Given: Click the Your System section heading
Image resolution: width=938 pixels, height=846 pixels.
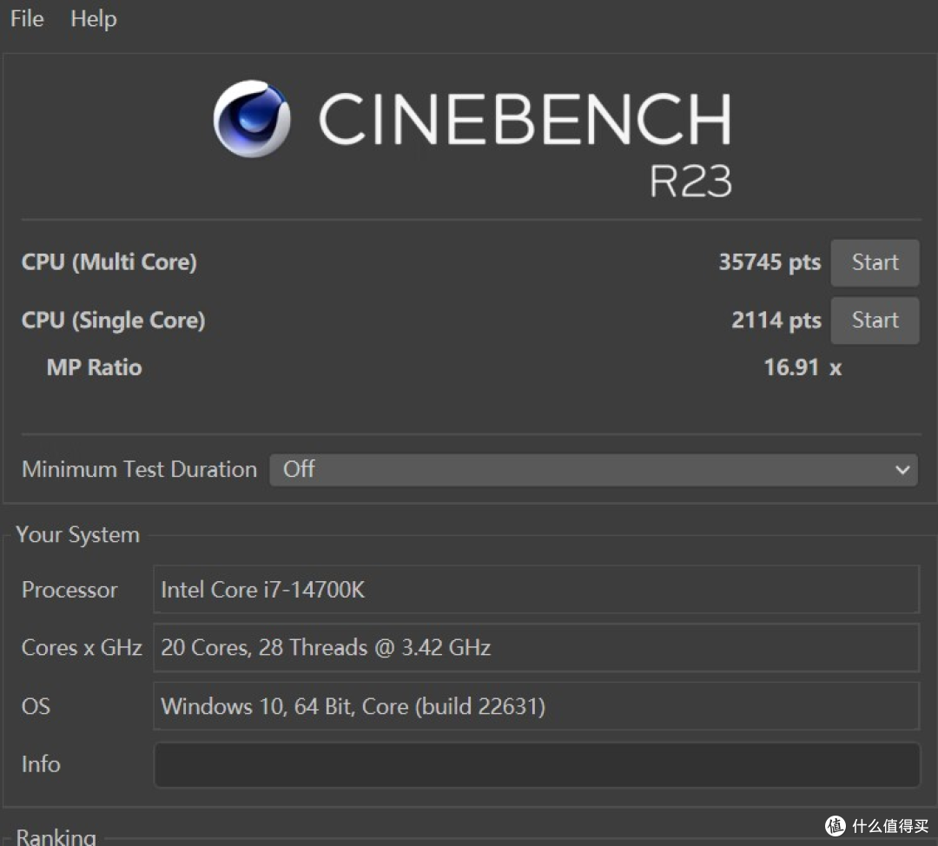Looking at the screenshot, I should click(x=78, y=535).
